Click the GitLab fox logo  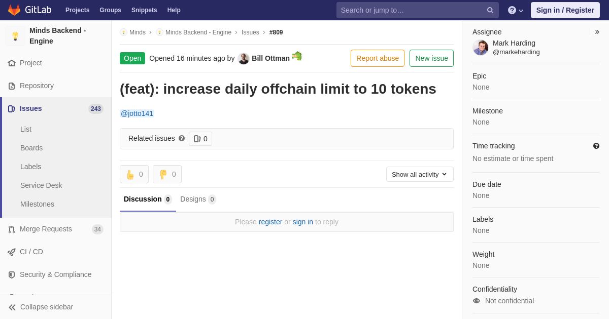(x=14, y=10)
